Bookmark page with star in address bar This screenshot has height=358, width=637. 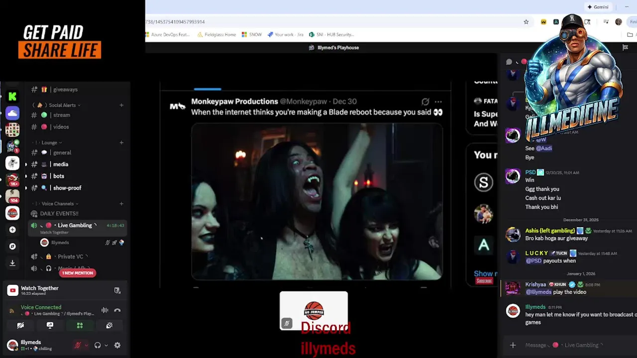pyautogui.click(x=526, y=22)
